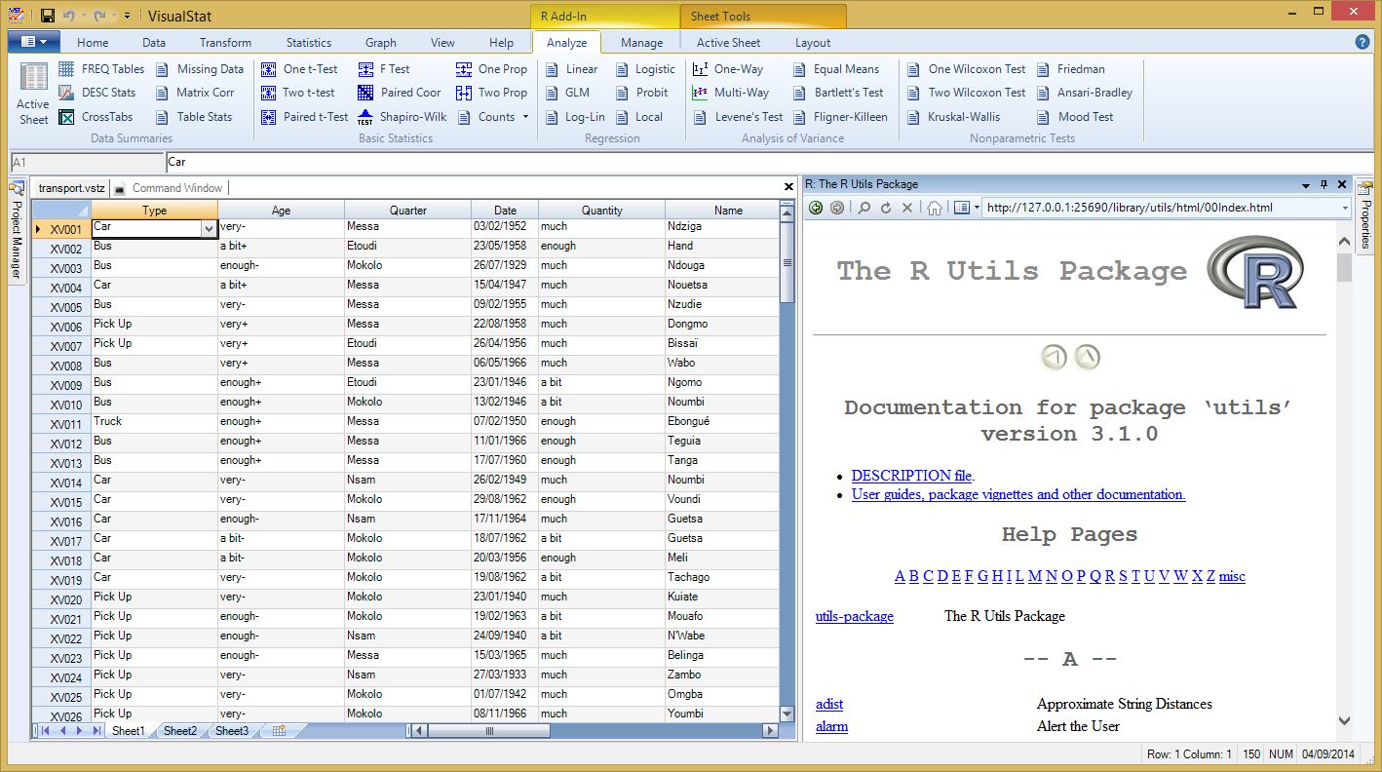Add a new sheet icon
The width and height of the screenshot is (1382, 772).
coord(279,731)
